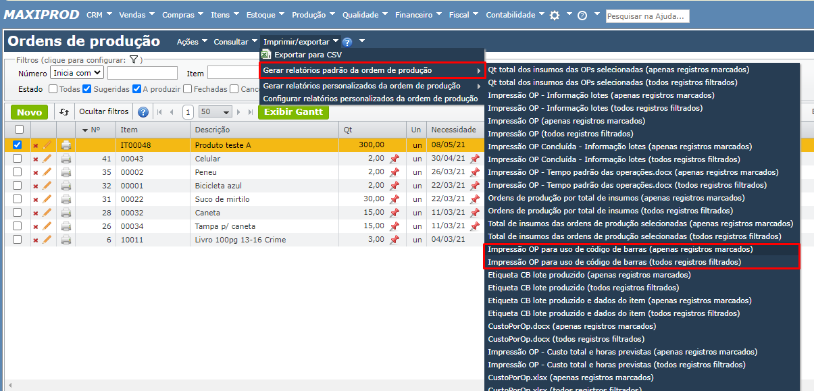The width and height of the screenshot is (814, 391).
Task: Click the Excel icon for Exportar para CSV
Action: (x=266, y=54)
